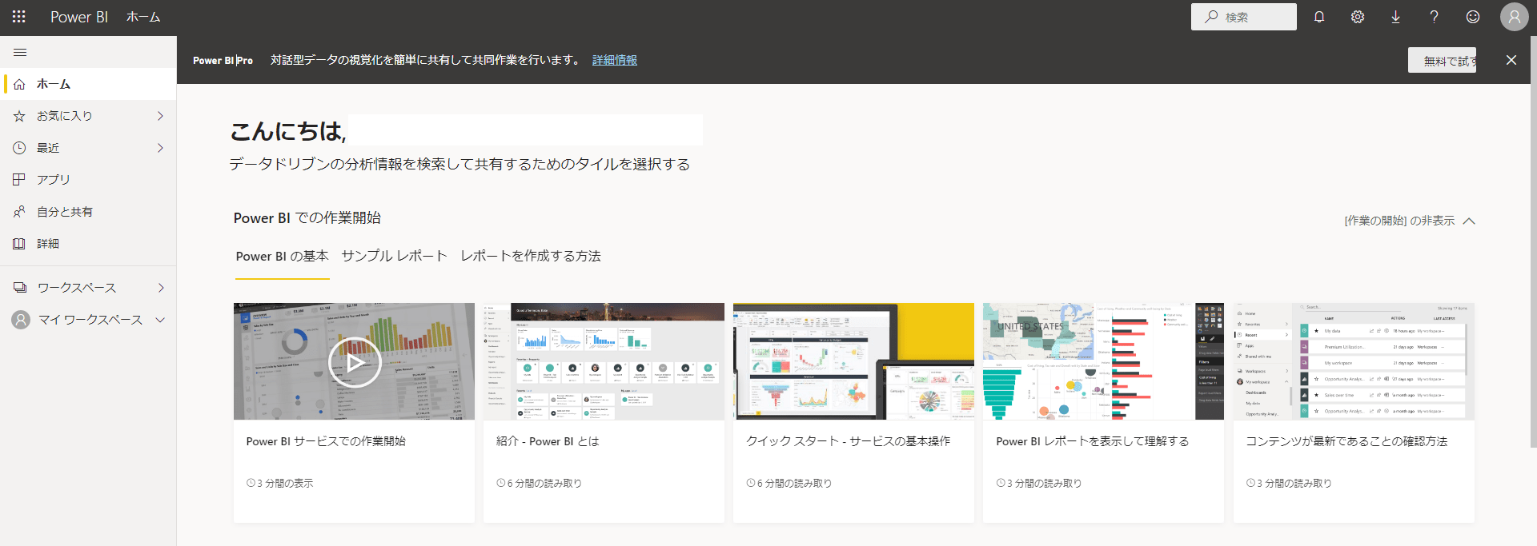Viewport: 1537px width, 546px height.
Task: Play the Power BI サービスでの作業開始 video
Action: click(x=355, y=362)
